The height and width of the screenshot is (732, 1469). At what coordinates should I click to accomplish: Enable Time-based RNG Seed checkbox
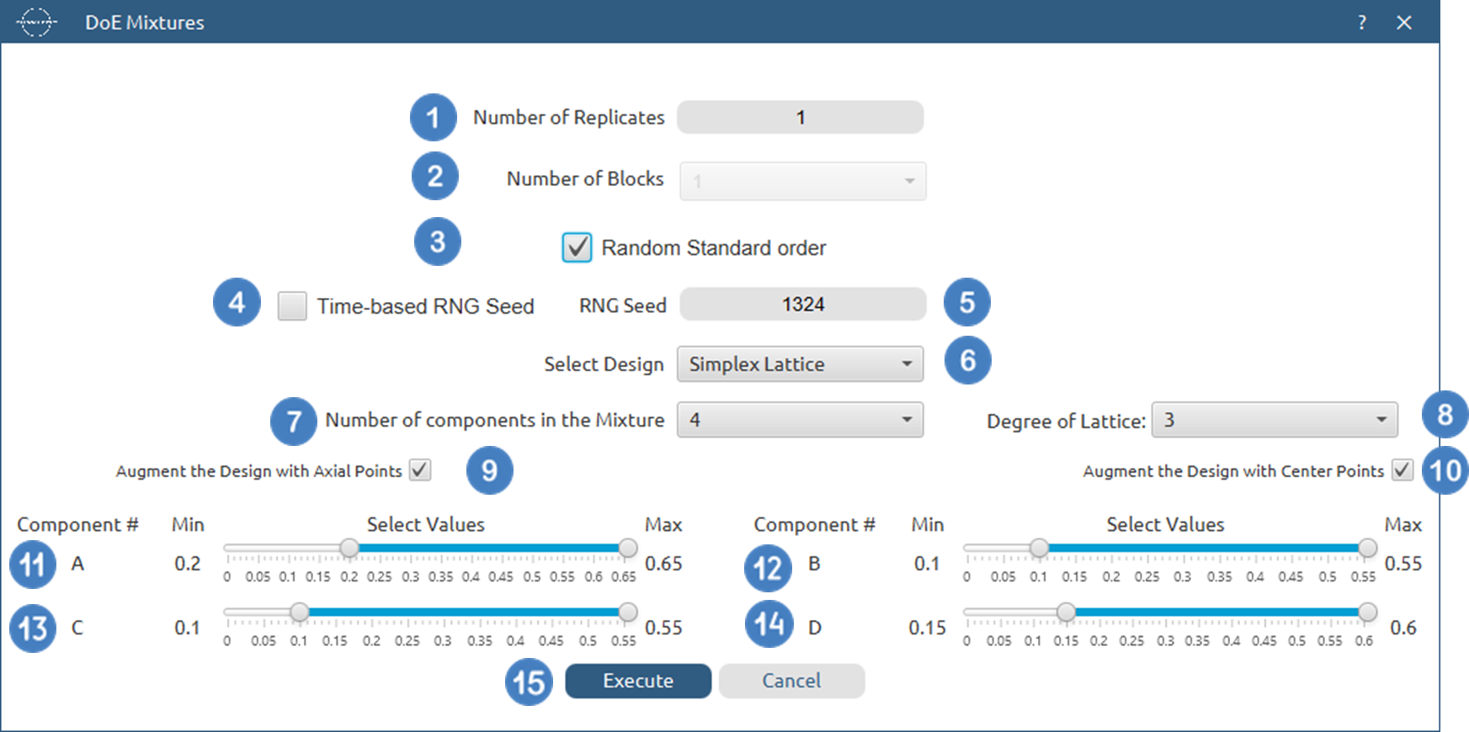[x=292, y=305]
